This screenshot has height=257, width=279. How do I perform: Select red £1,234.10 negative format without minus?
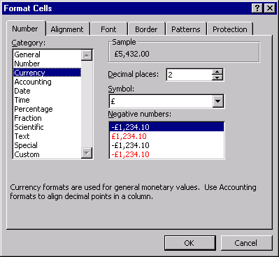coord(166,136)
